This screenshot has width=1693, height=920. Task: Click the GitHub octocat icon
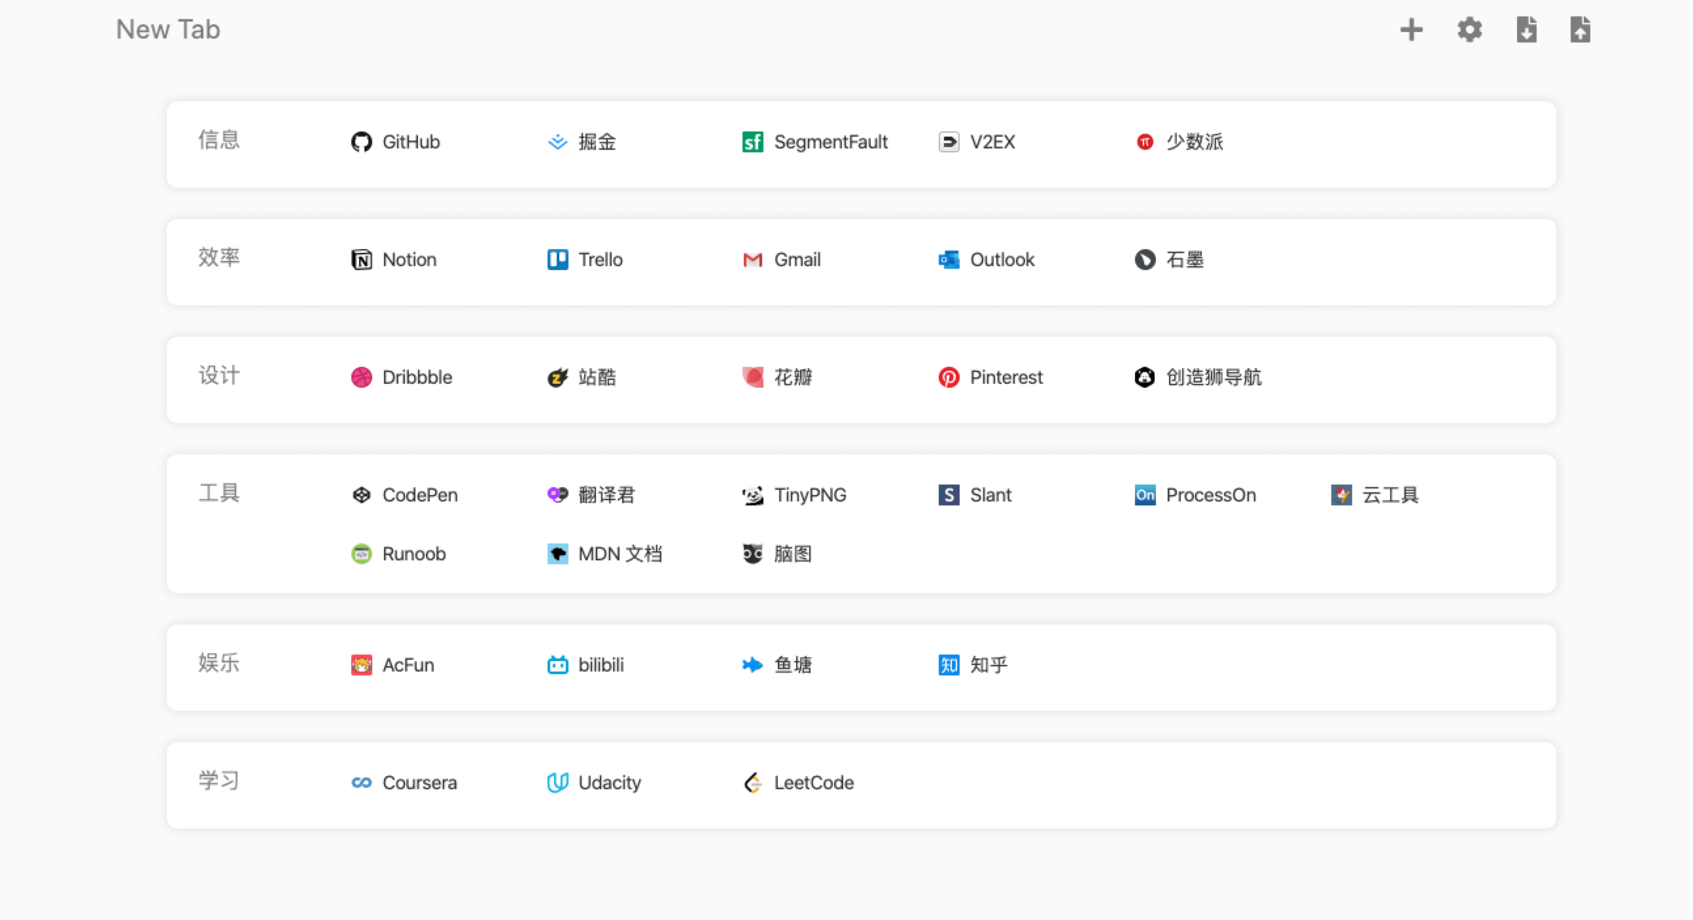pos(362,142)
